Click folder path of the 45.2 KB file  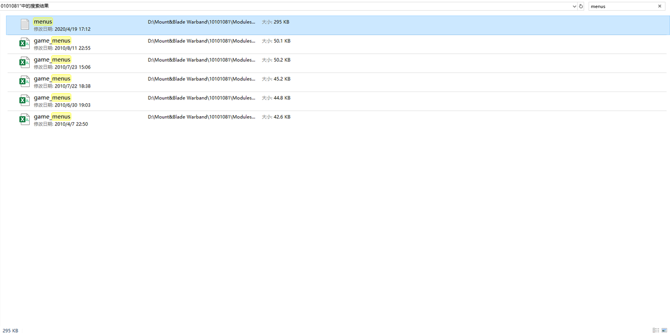point(202,79)
